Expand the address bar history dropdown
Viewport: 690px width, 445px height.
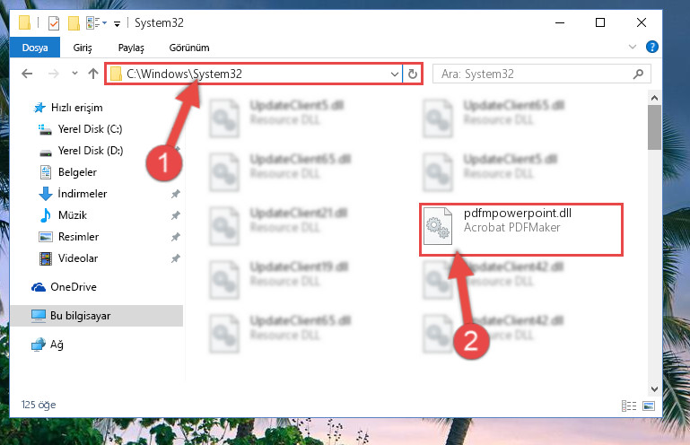[x=395, y=74]
